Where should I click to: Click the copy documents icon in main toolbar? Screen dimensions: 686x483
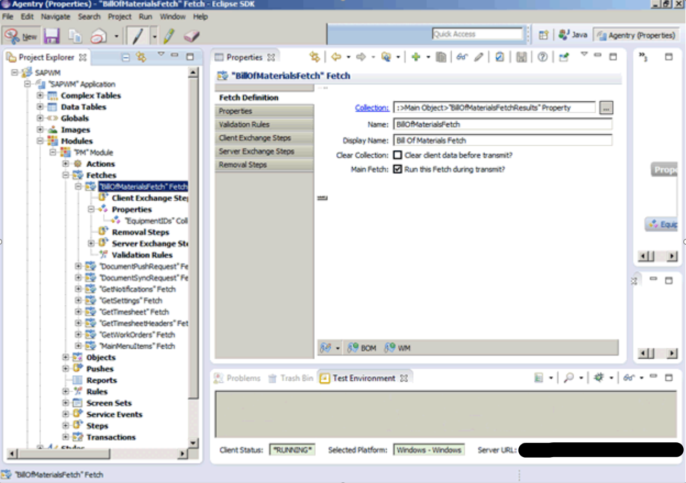pyautogui.click(x=75, y=36)
